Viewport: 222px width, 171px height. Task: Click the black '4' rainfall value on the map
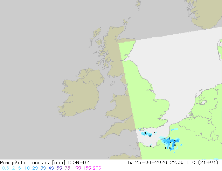(165, 139)
